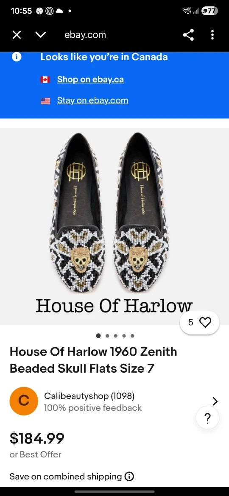The width and height of the screenshot is (229, 496).
Task: Tap the question mark help button
Action: click(x=207, y=418)
